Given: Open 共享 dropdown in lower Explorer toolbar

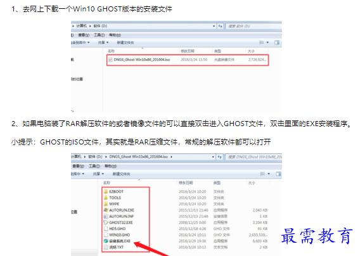Looking at the screenshot, I should click(98, 174).
